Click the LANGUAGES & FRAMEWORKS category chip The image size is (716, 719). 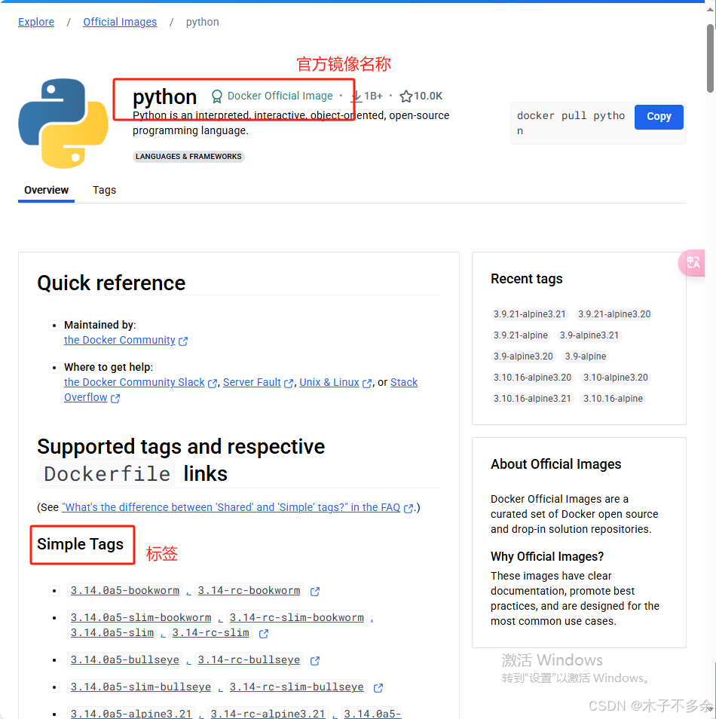pyautogui.click(x=188, y=157)
